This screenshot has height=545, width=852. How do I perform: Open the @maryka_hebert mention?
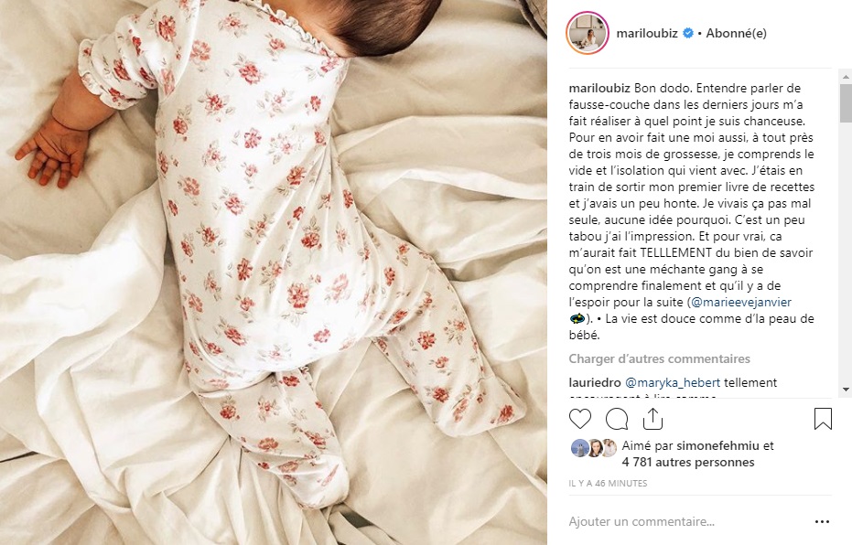click(x=673, y=383)
